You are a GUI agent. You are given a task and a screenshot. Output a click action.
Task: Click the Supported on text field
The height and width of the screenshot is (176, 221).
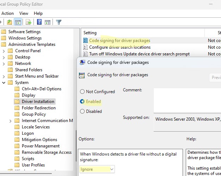(x=187, y=123)
